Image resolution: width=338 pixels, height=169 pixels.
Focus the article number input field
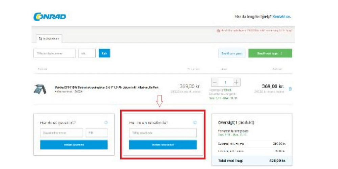(54, 53)
